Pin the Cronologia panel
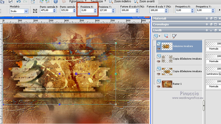The height and width of the screenshot is (124, 221). coord(207,24)
